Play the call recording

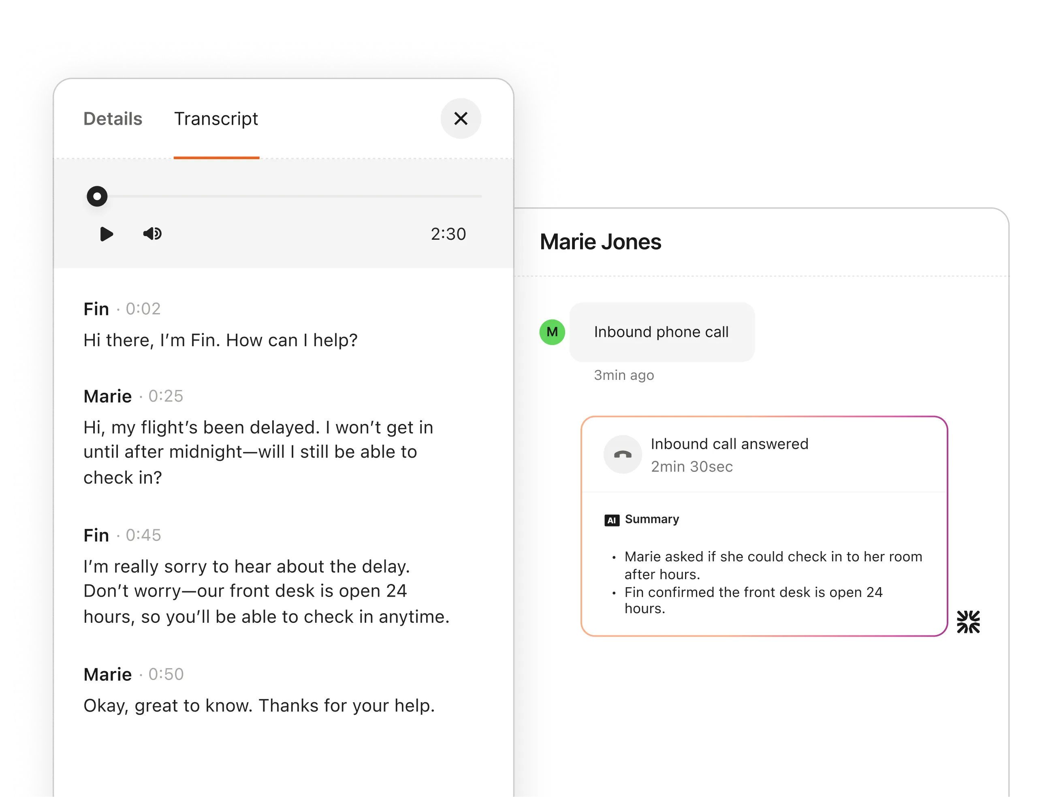coord(106,234)
